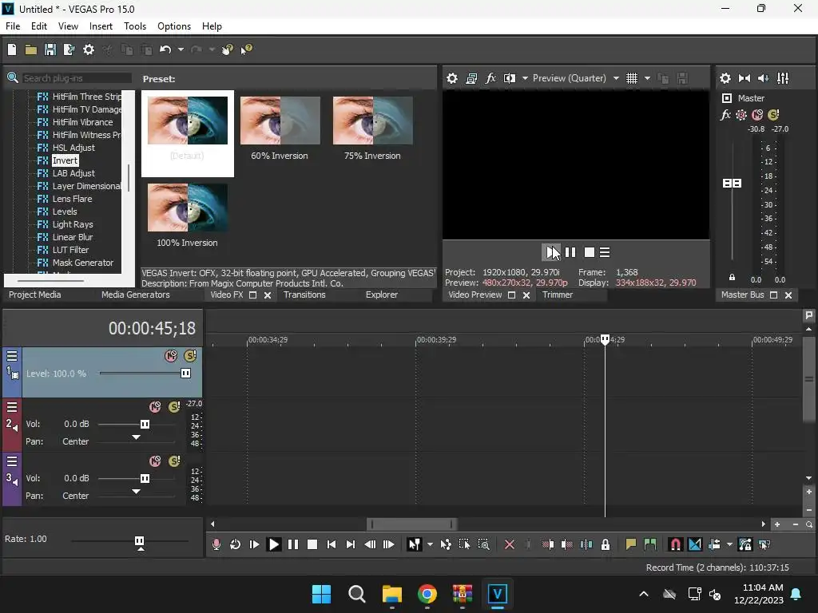This screenshot has height=613, width=818.
Task: Select the 60% Inversion preset
Action: (x=280, y=129)
